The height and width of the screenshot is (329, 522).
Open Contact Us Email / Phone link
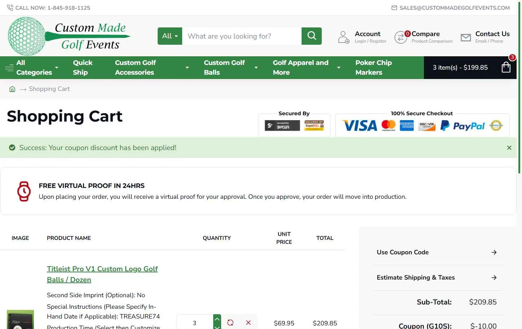tap(492, 37)
